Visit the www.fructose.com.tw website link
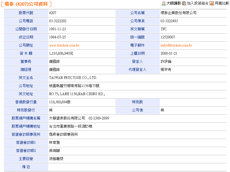 point(64,45)
